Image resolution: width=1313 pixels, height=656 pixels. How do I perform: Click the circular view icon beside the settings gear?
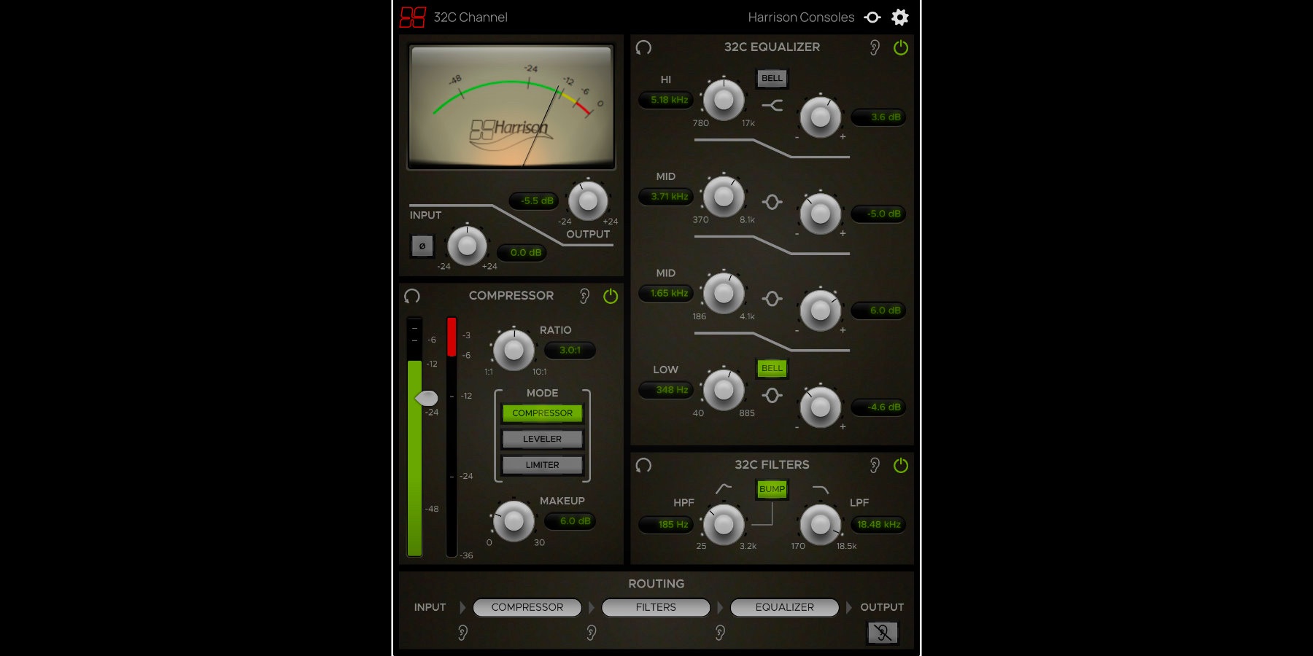coord(872,17)
